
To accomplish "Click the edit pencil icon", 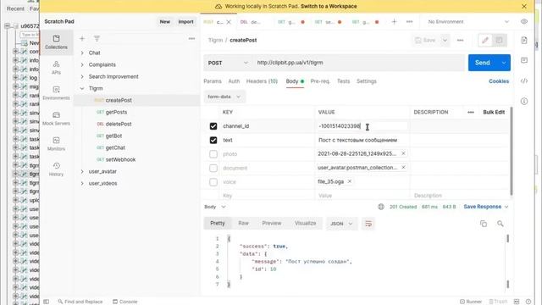I will coord(485,40).
